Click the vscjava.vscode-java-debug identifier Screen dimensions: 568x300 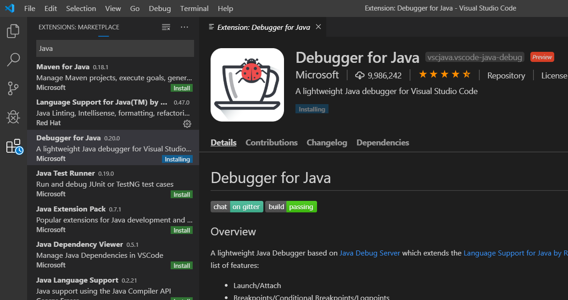pos(475,57)
